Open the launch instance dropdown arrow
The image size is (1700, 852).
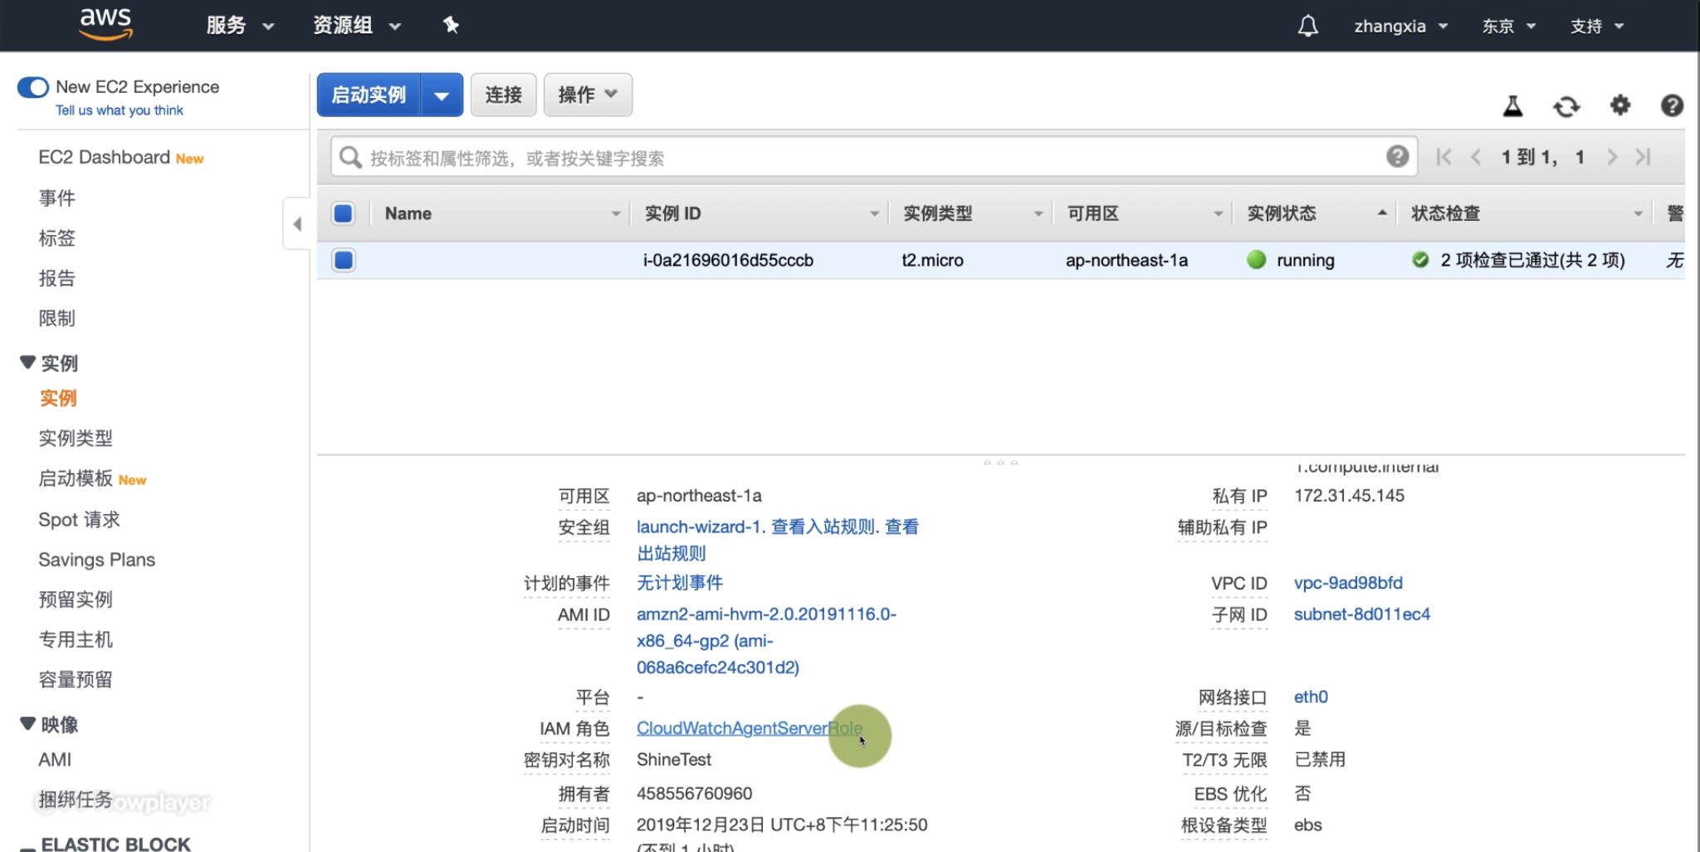click(442, 95)
